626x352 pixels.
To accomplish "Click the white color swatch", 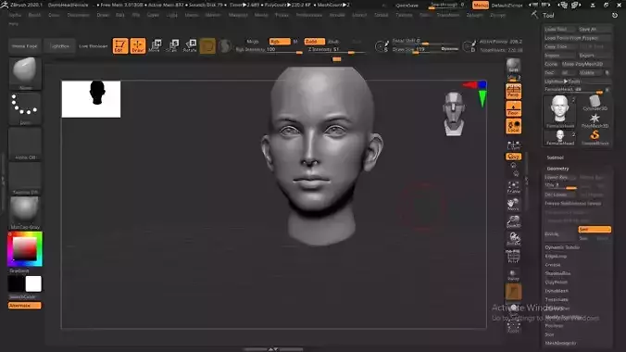I will click(33, 284).
